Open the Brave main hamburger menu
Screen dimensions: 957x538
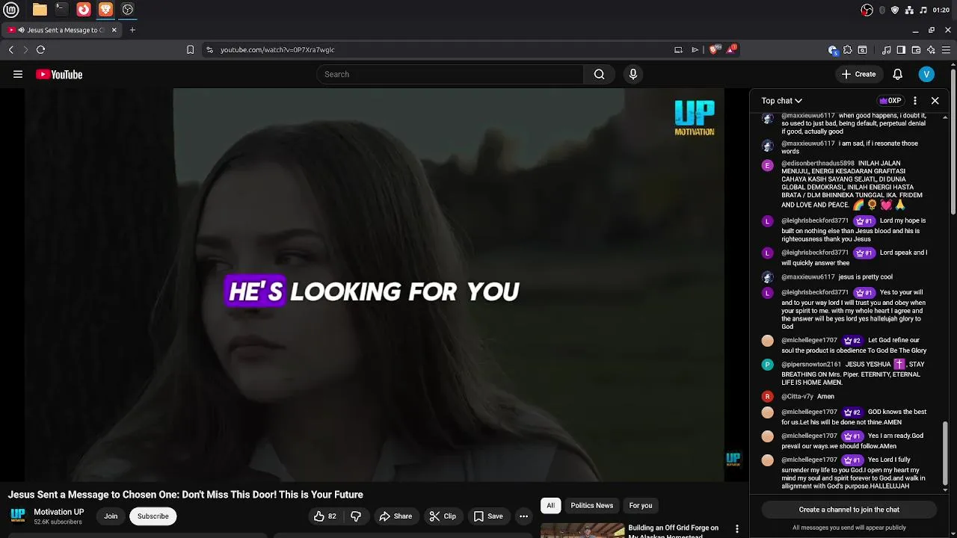[x=947, y=50]
